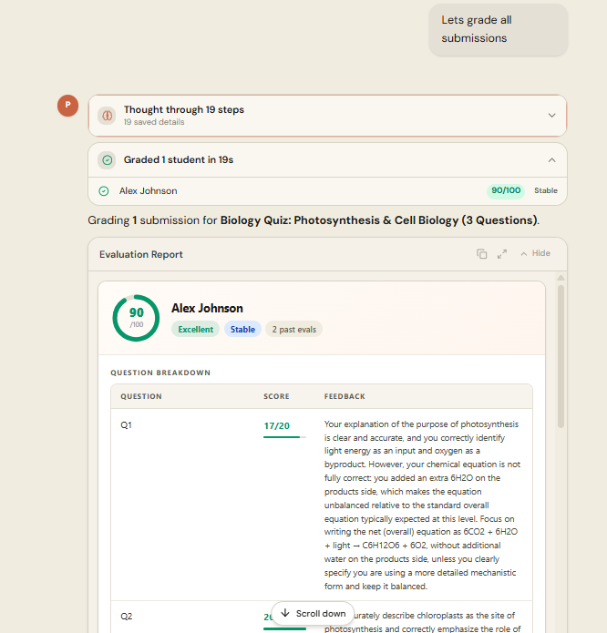Screen dimensions: 607x633
Task: Click the green check icon beside Graded 1 student
Action: 107,160
